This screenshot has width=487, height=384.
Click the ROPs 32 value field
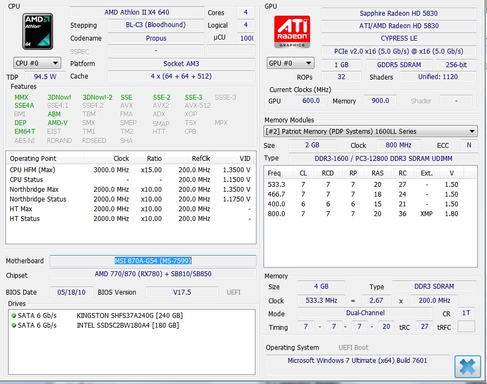[x=341, y=77]
